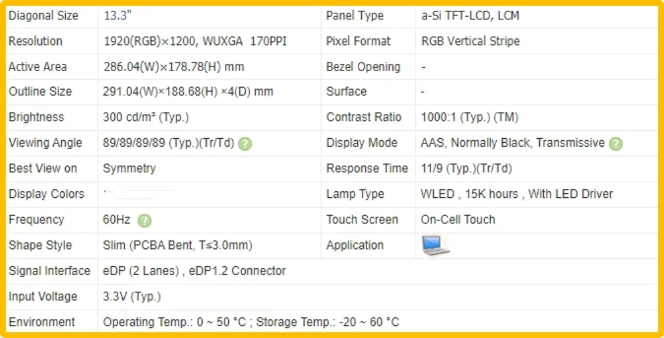Click the Contrast Ratio 1000:1 value

point(469,118)
